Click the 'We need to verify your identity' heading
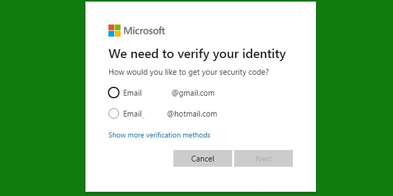 tap(197, 54)
